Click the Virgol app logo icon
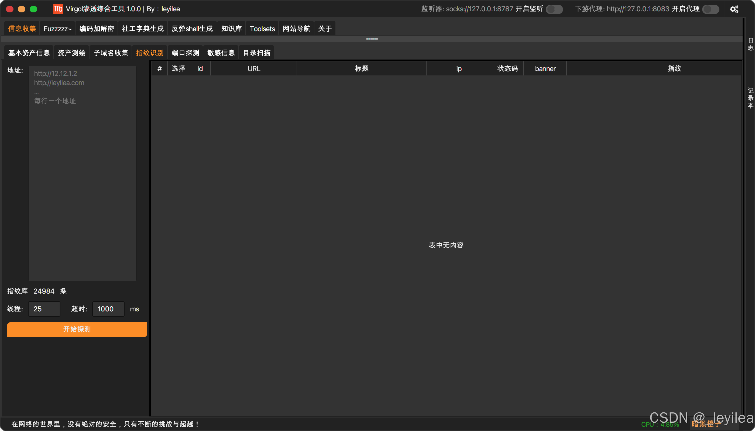 (x=58, y=9)
